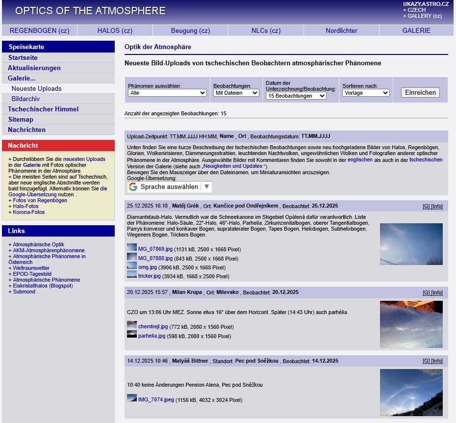Viewport: 456px width, 423px height.
Task: Open the 'Phänomen auswählen' dropdown
Action: [x=167, y=93]
